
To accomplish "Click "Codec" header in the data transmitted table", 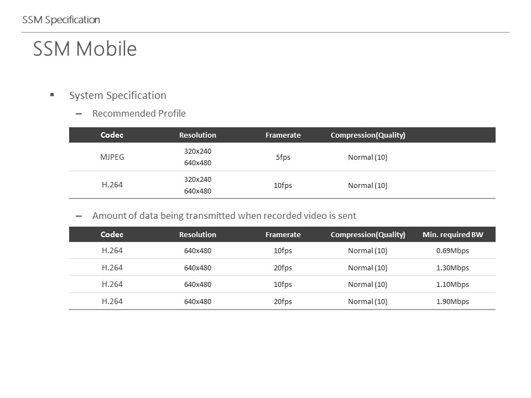I will click(112, 234).
